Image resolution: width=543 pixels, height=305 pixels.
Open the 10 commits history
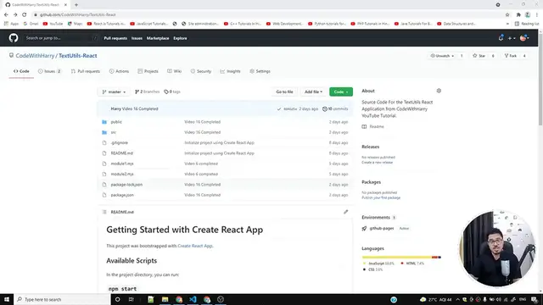pyautogui.click(x=335, y=109)
